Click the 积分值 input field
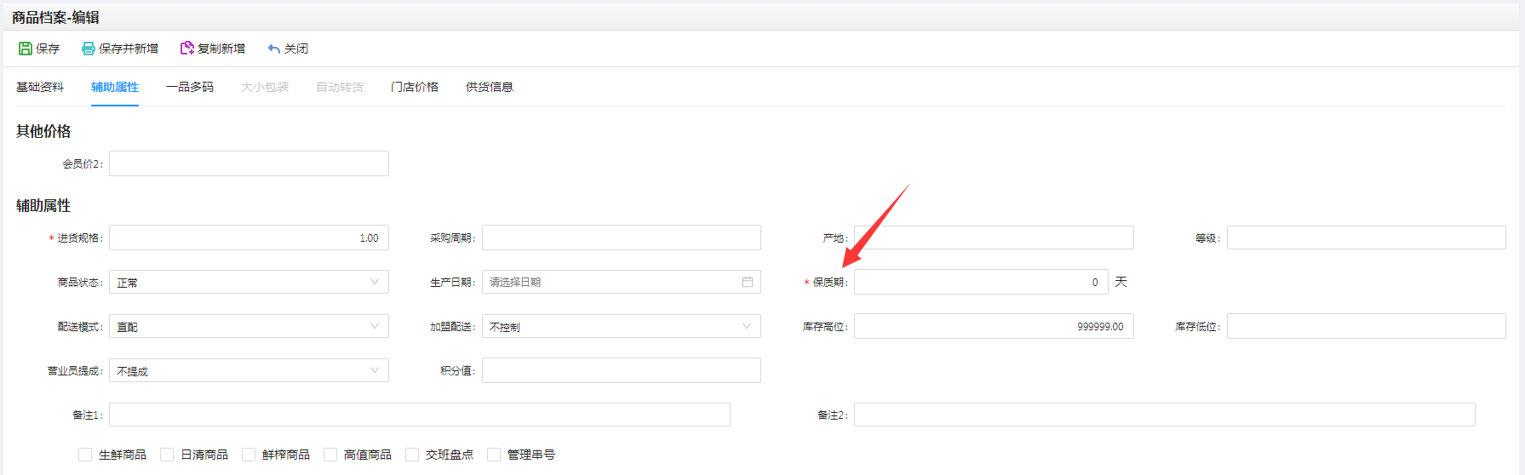 622,370
